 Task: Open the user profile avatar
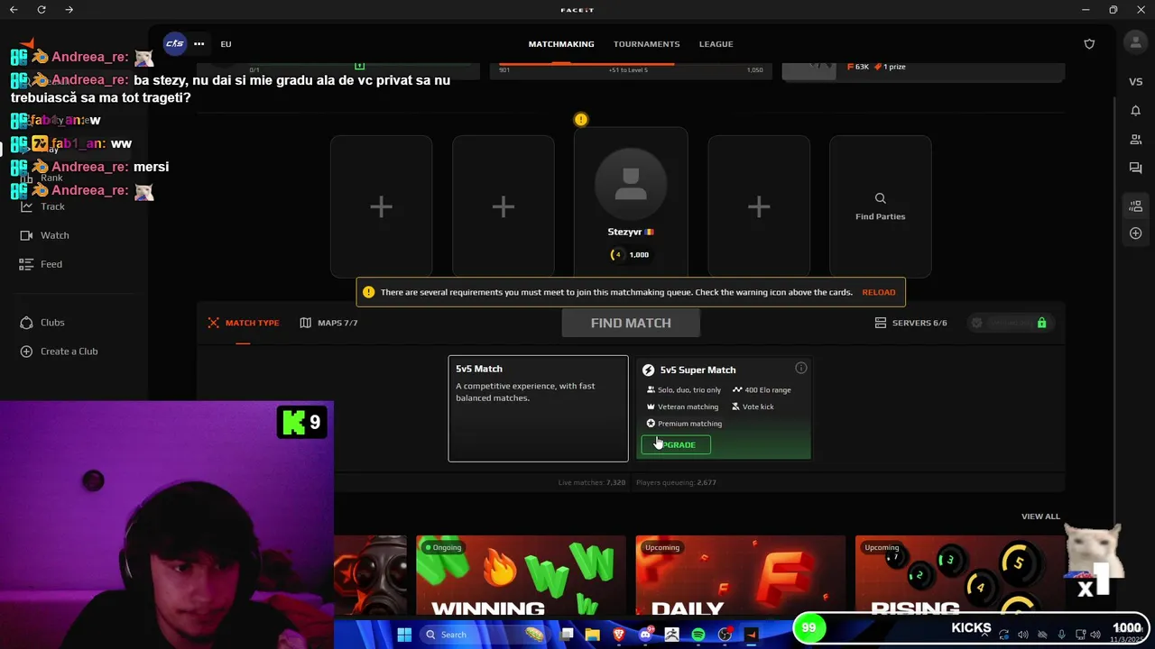(1135, 41)
